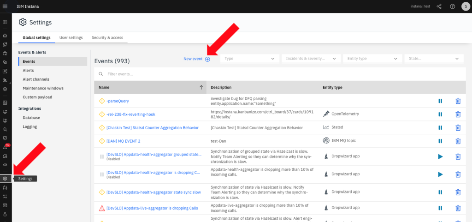Focus the Filter events search field
Screen dimensions: 472x222
280,74
